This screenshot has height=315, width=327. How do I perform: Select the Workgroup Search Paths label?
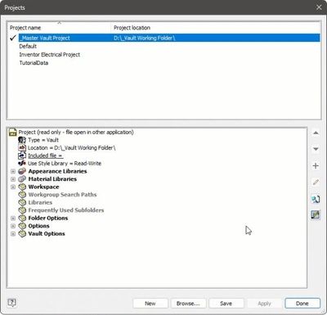point(62,195)
